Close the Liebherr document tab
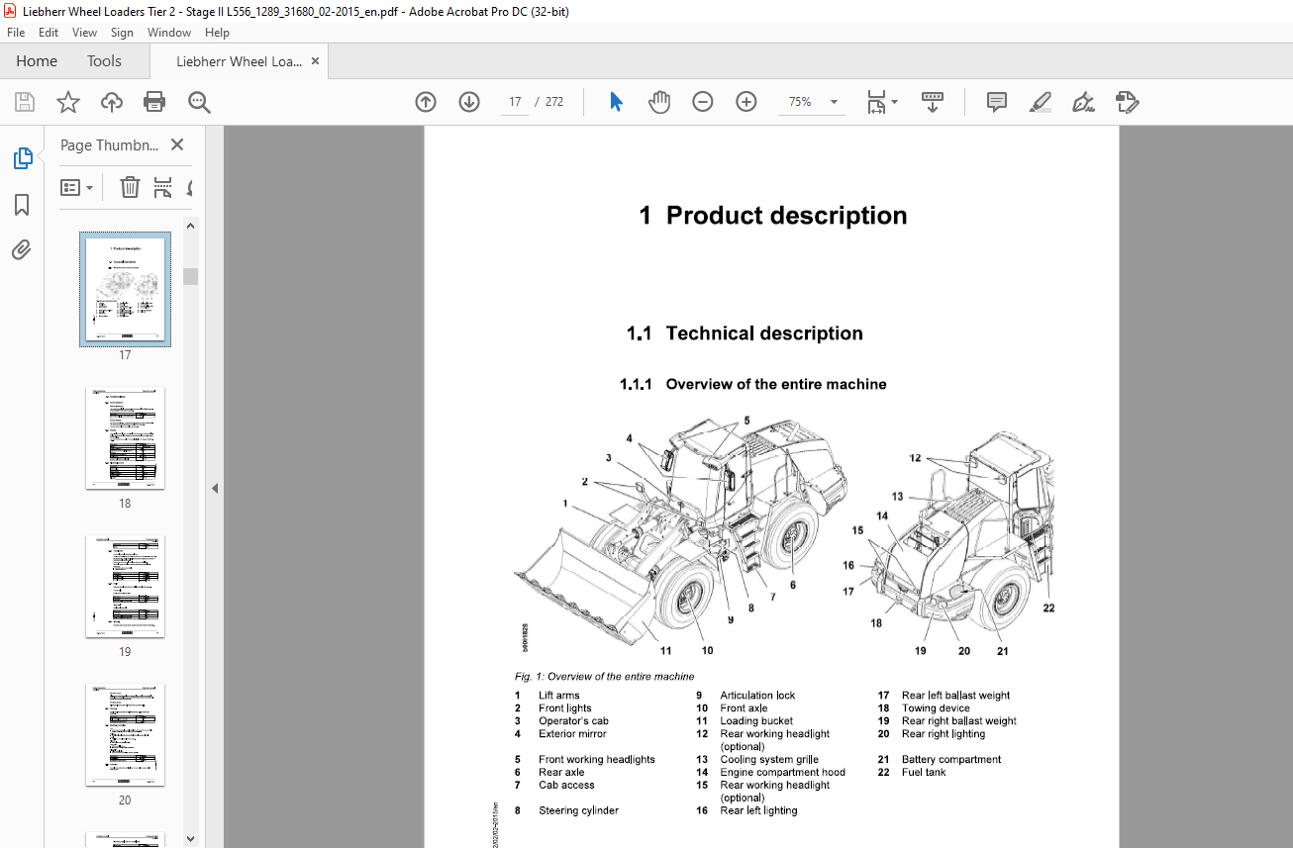This screenshot has width=1293, height=848. pyautogui.click(x=315, y=61)
